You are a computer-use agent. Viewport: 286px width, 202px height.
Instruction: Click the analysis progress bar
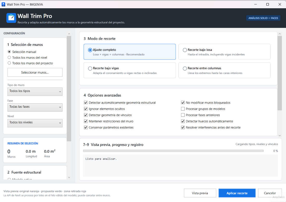point(173,151)
